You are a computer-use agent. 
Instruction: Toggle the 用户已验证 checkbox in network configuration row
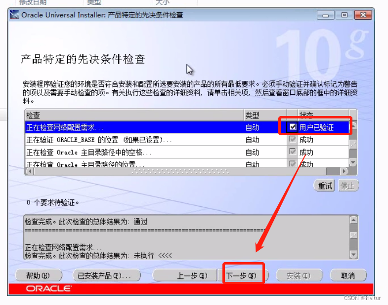[x=293, y=127]
